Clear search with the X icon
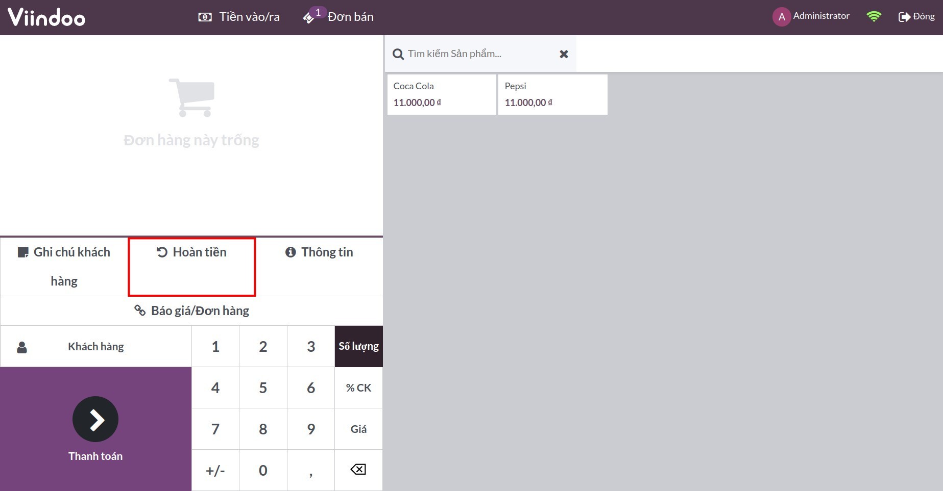This screenshot has height=491, width=943. 564,54
